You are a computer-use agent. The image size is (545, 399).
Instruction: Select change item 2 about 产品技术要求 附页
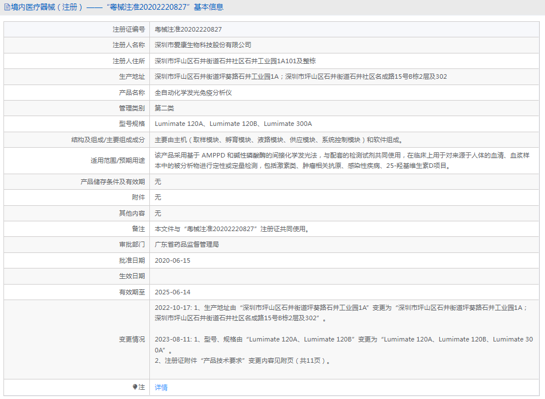click(x=242, y=360)
